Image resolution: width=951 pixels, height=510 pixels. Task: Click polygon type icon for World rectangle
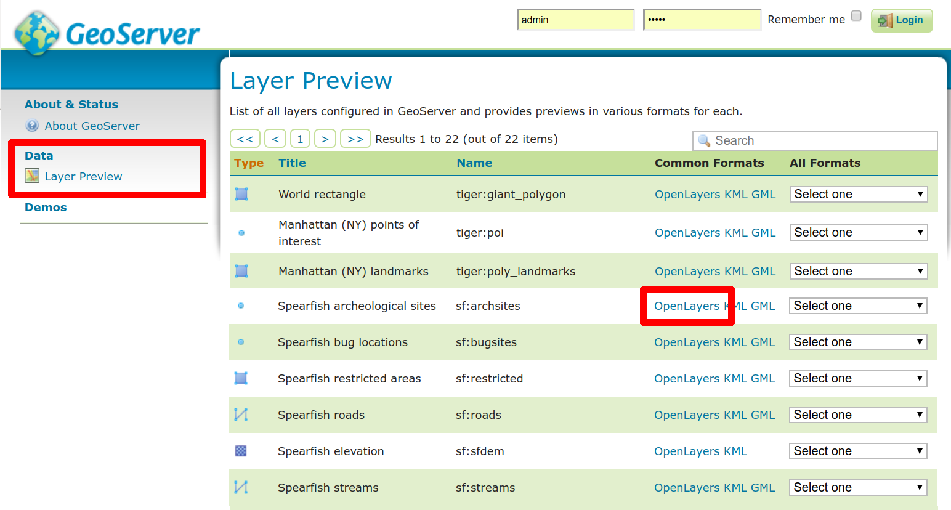pos(241,194)
